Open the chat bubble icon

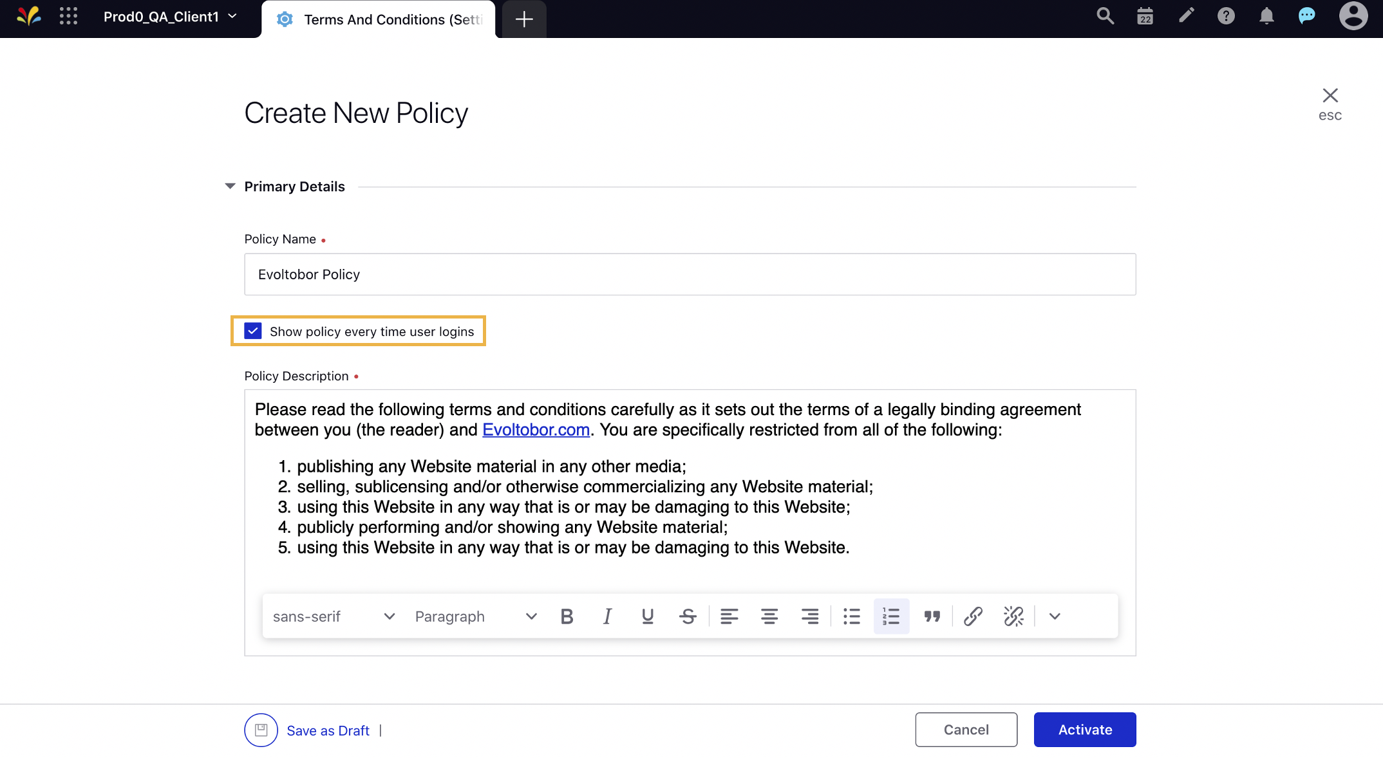click(1306, 16)
